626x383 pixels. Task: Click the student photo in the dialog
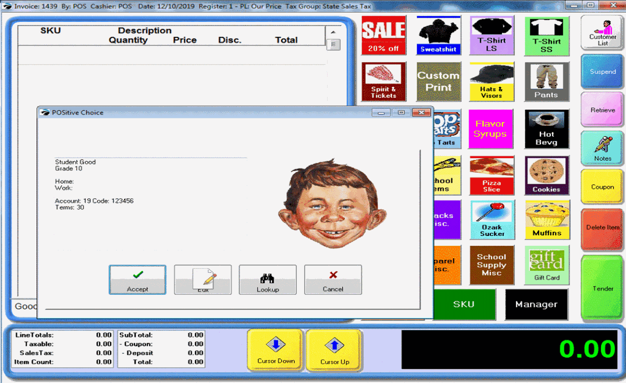click(334, 204)
